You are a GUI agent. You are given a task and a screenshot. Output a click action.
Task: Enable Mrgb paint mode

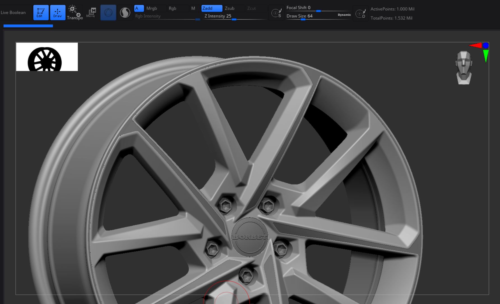point(155,8)
